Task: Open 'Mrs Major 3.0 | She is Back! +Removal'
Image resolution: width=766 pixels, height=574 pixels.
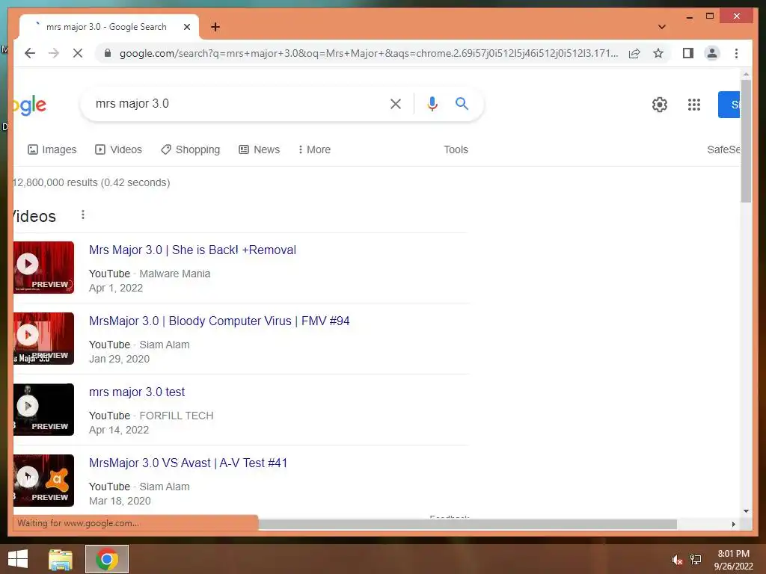Action: click(192, 250)
